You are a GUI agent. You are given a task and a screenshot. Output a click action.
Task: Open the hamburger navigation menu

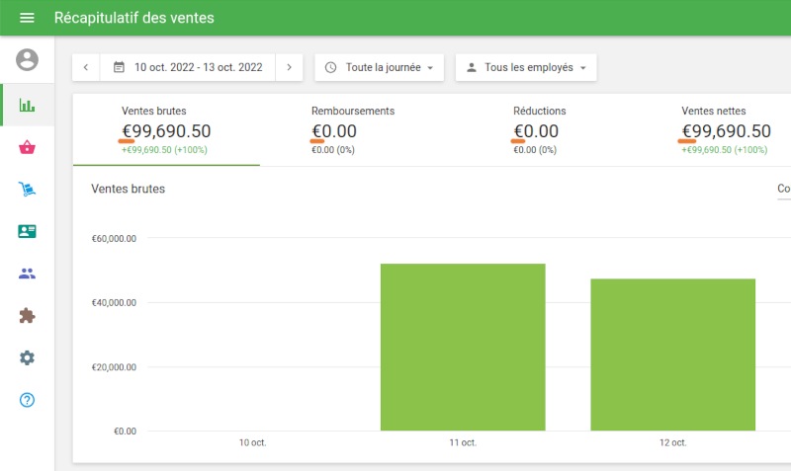tap(27, 18)
